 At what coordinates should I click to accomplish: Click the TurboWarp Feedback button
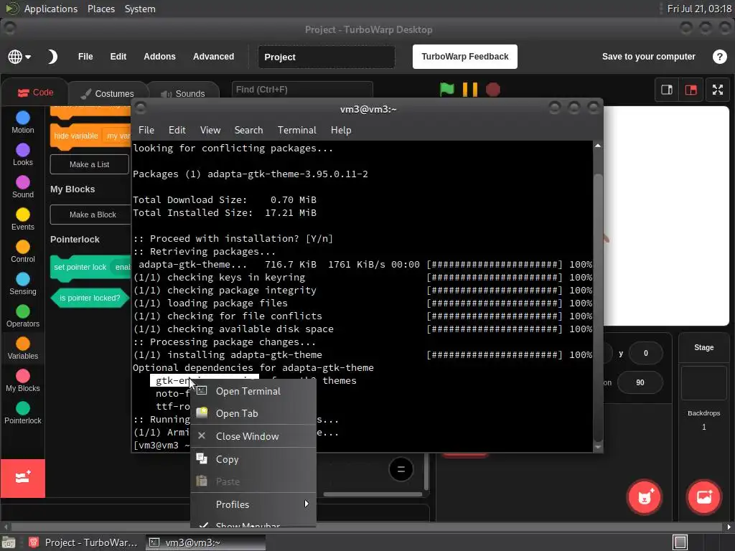coord(465,57)
